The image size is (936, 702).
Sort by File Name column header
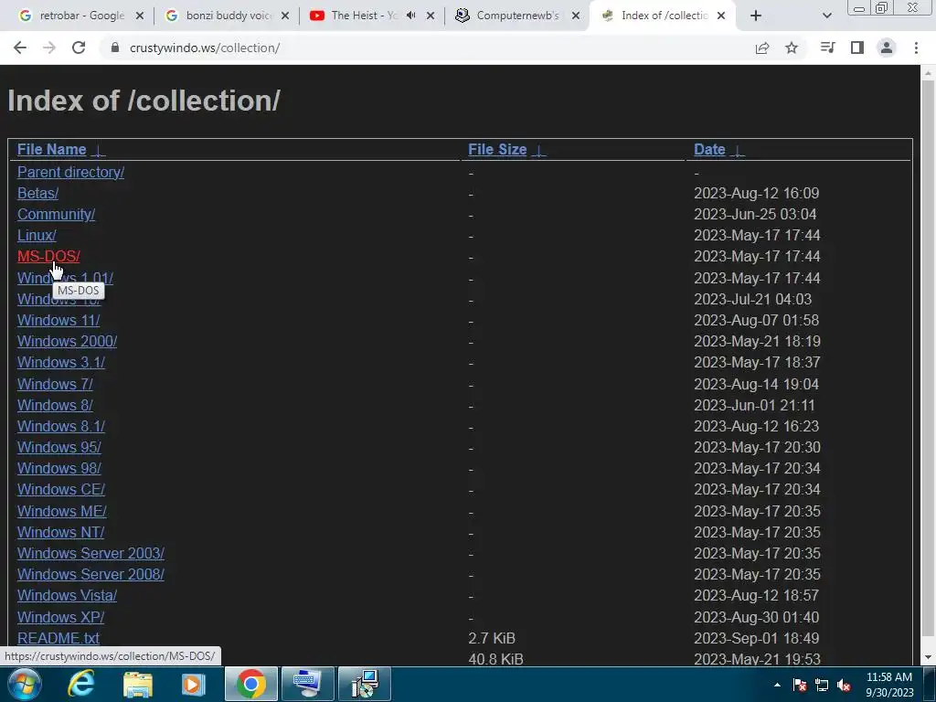tap(52, 149)
